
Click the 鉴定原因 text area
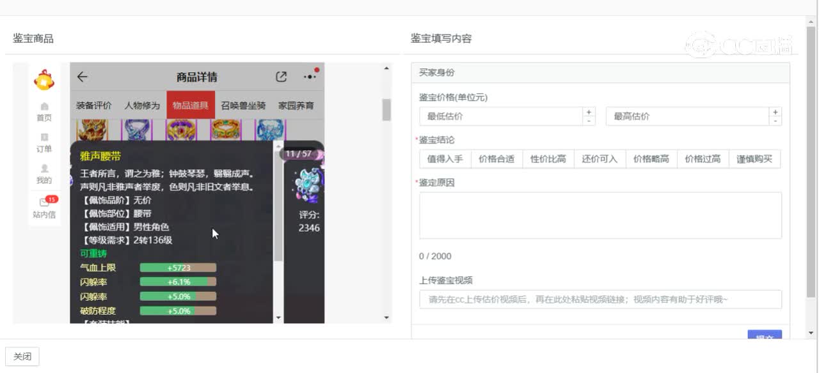click(x=600, y=215)
